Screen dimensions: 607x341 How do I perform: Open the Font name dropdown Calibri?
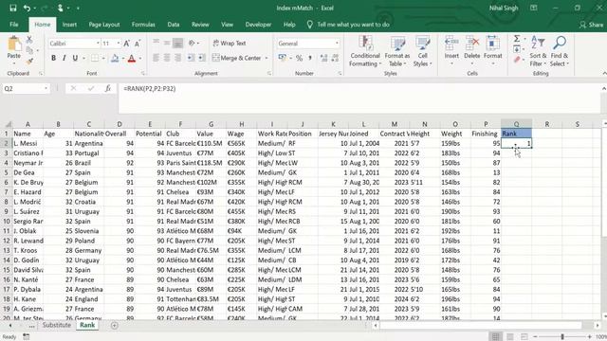click(x=99, y=44)
